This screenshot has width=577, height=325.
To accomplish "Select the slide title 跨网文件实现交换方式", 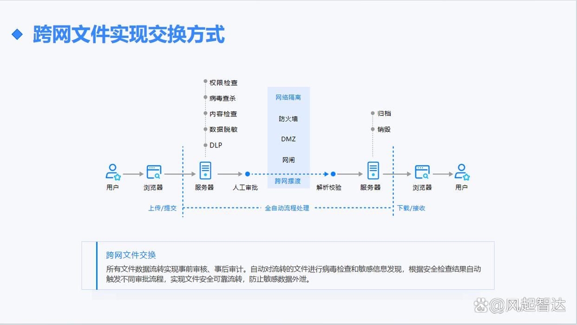I will pyautogui.click(x=129, y=34).
